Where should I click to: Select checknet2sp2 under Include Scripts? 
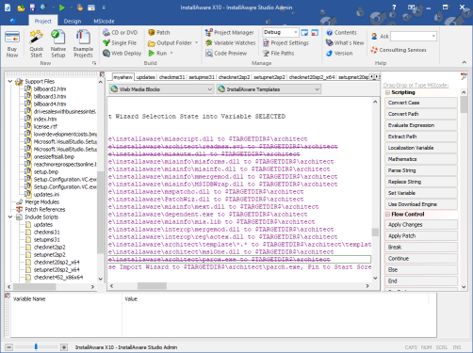tap(49, 247)
